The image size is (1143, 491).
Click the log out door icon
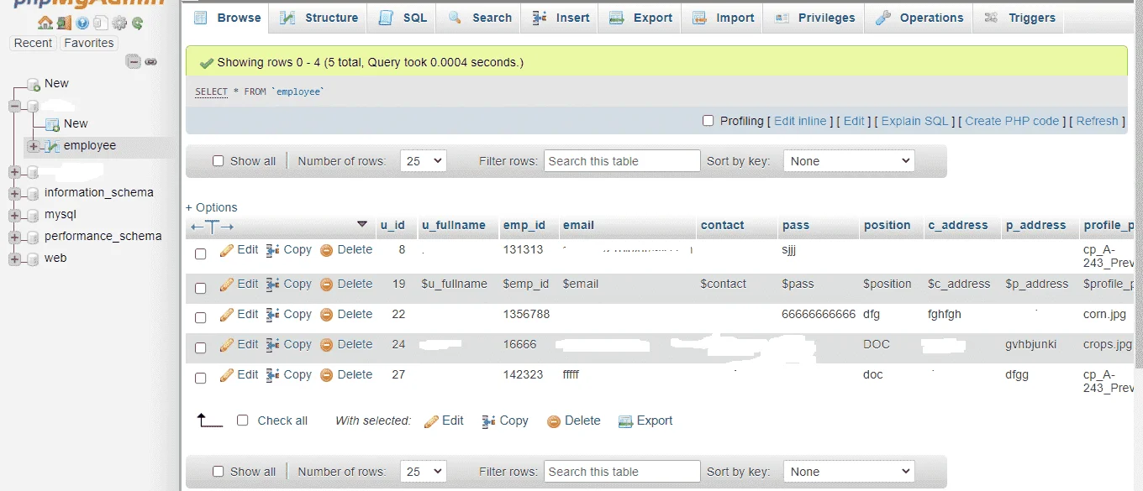click(64, 23)
